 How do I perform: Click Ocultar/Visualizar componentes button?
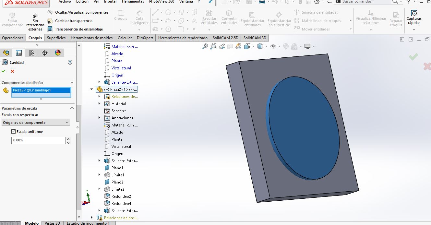pos(81,12)
